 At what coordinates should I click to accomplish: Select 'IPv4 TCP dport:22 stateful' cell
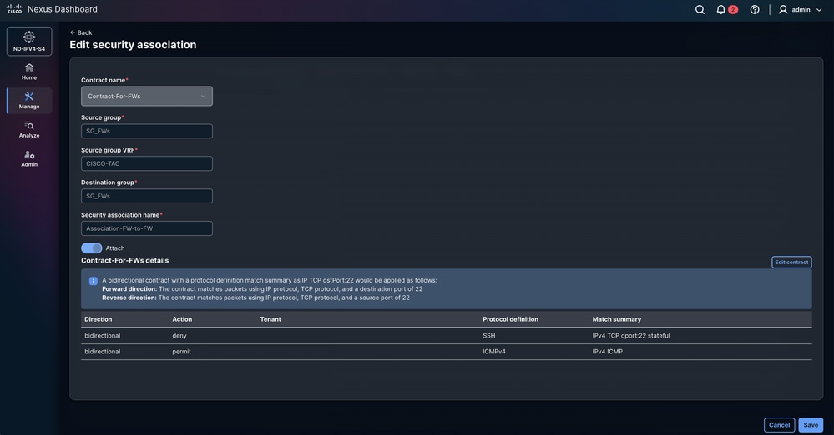coord(631,336)
